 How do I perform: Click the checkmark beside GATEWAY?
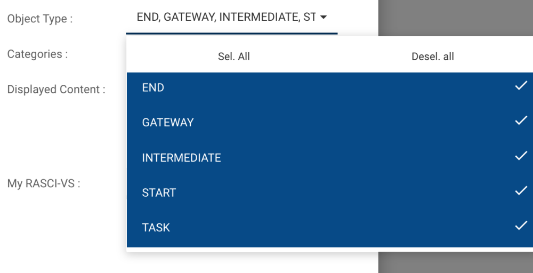coord(521,121)
